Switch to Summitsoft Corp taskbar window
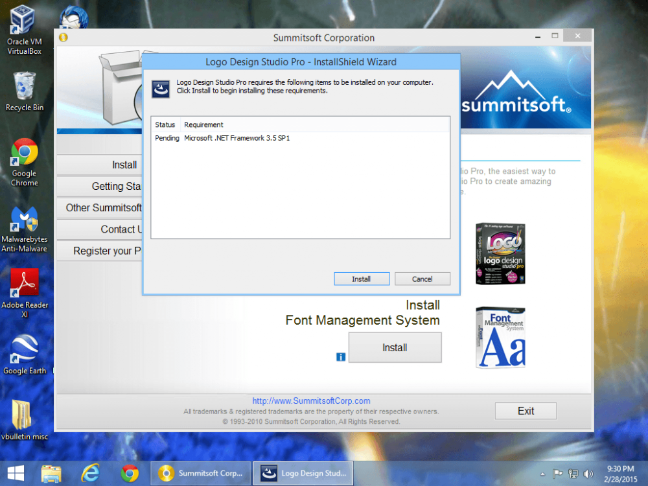The width and height of the screenshot is (648, 486). point(201,473)
